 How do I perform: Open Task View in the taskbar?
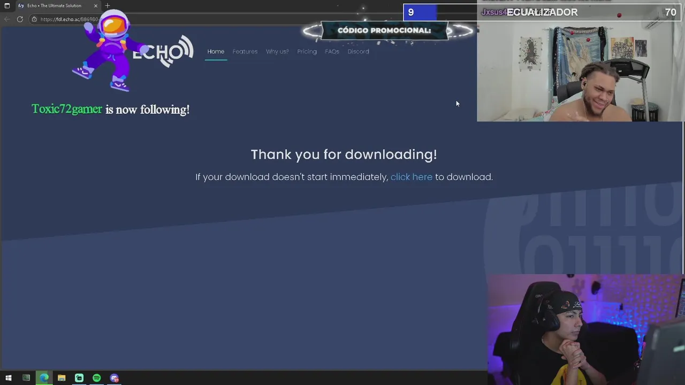pos(26,378)
